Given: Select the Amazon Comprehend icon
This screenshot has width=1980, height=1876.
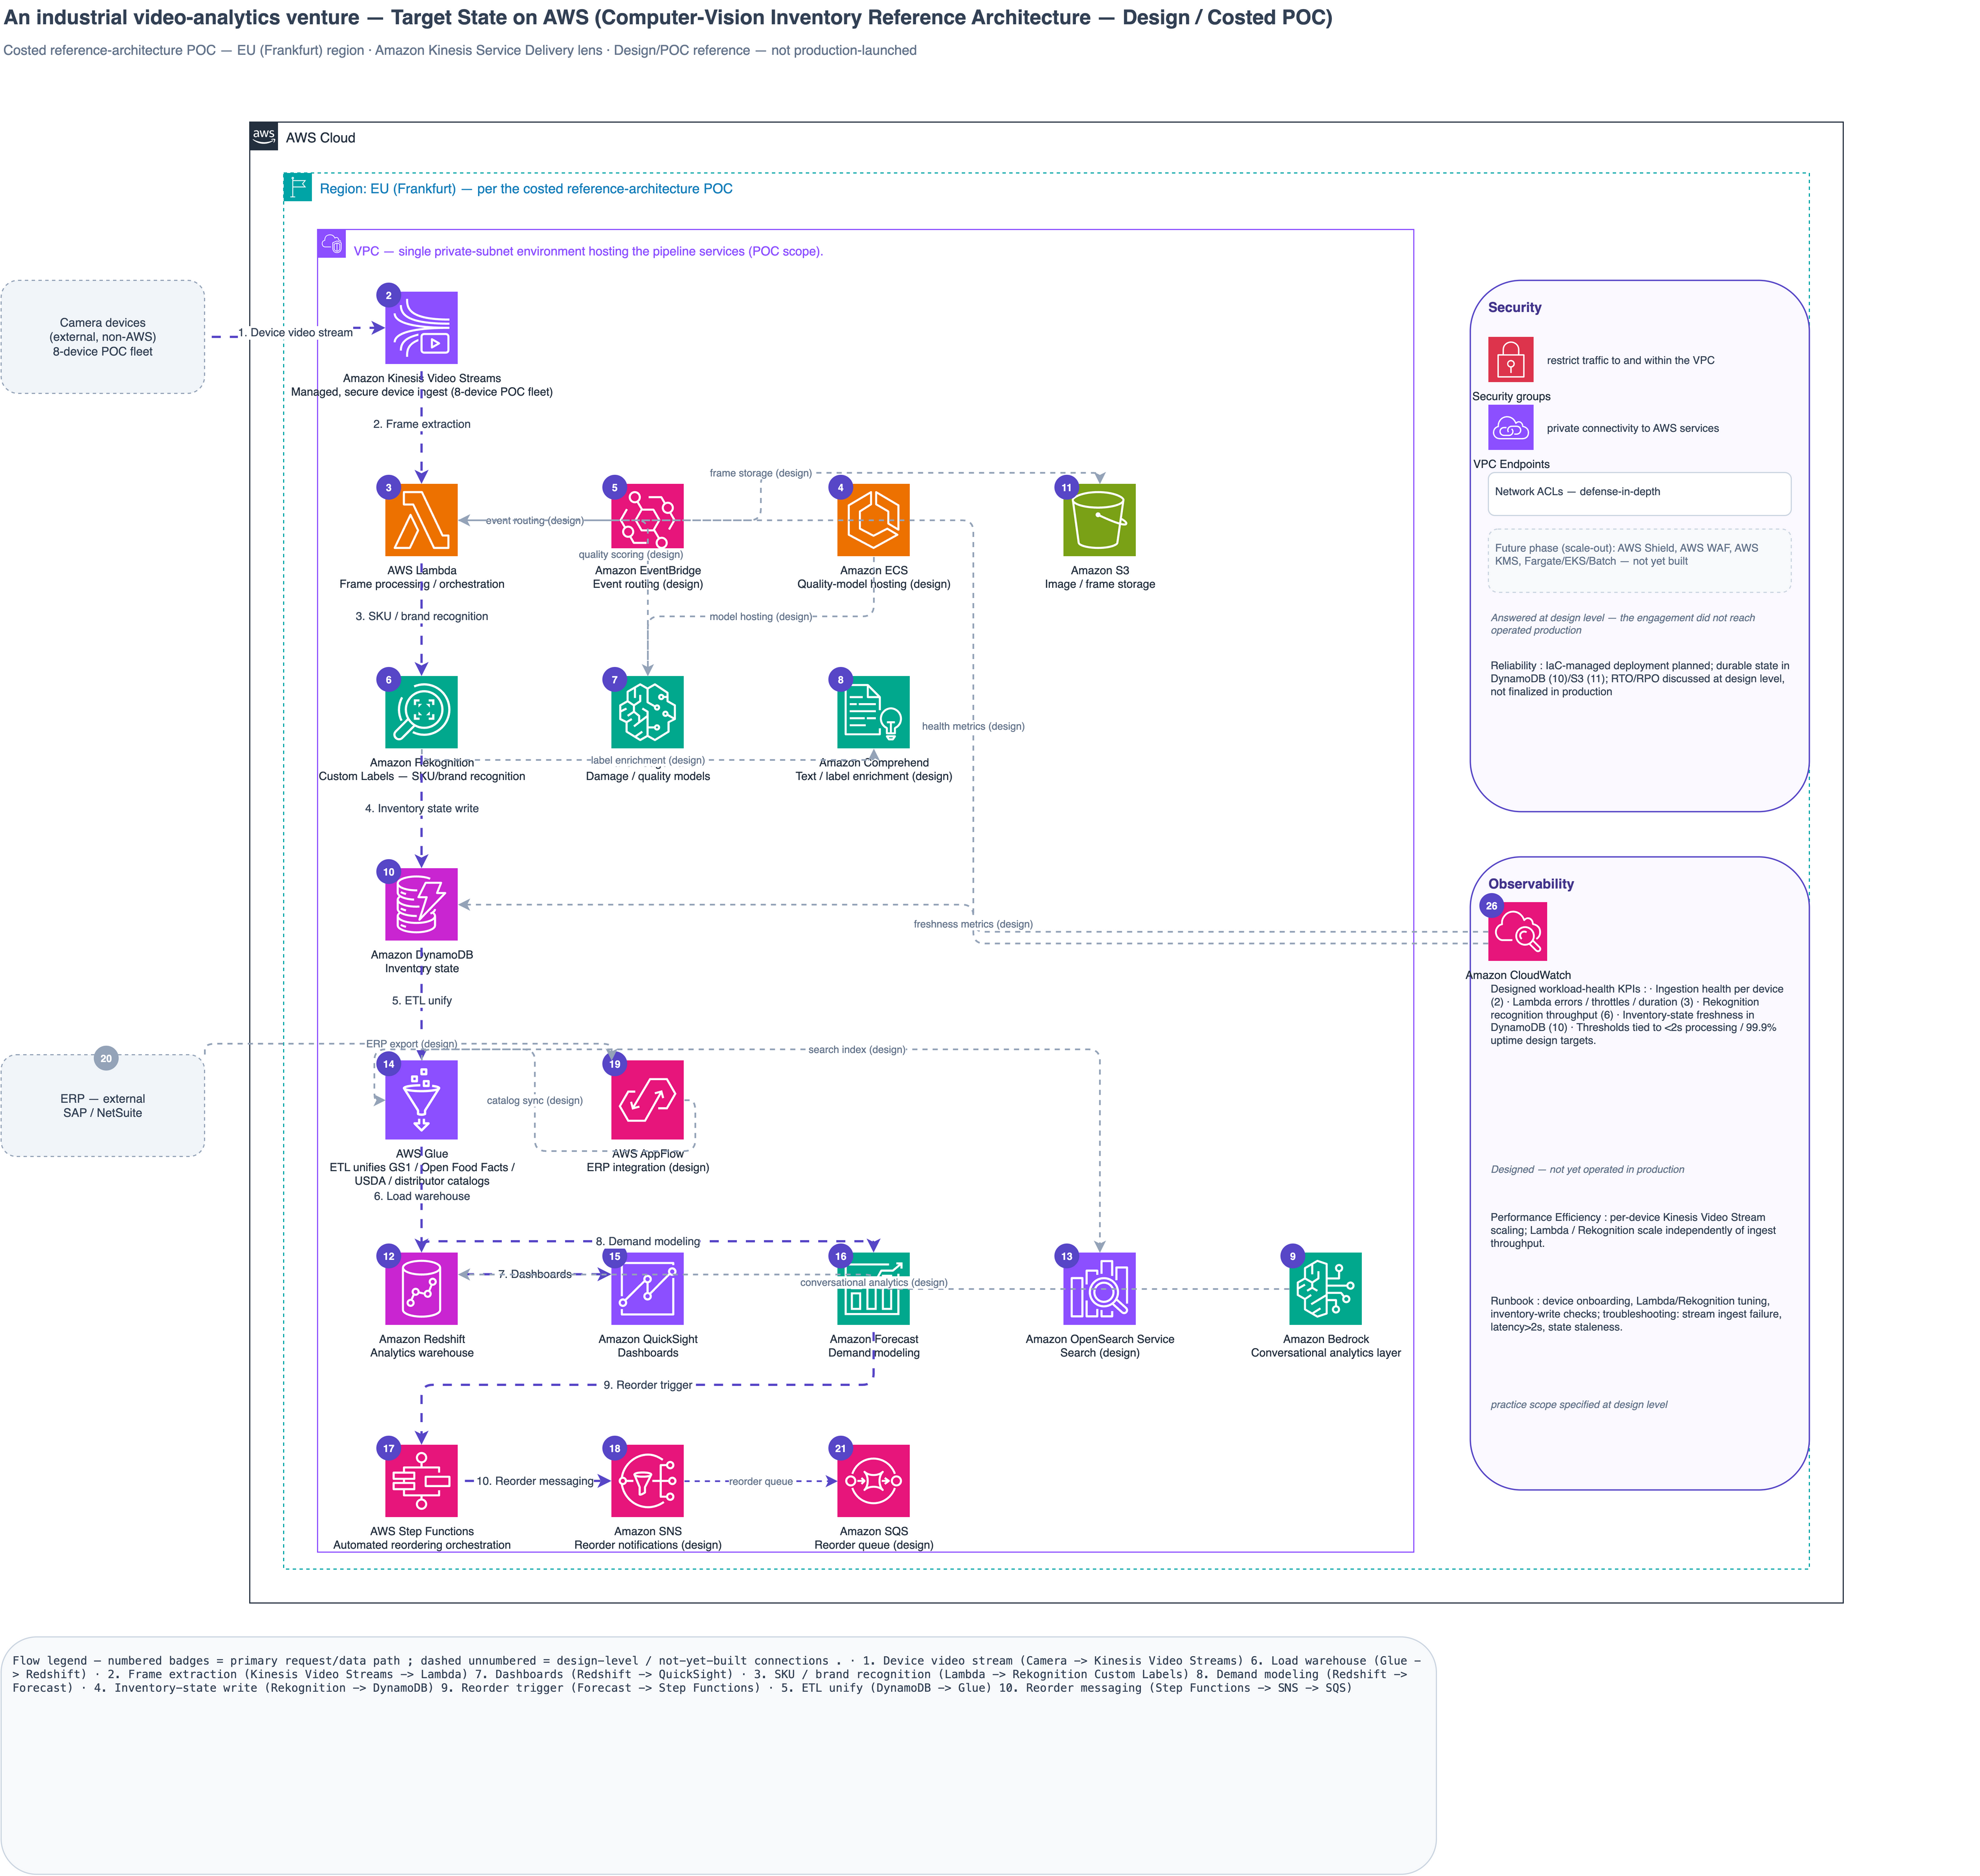Looking at the screenshot, I should 872,711.
